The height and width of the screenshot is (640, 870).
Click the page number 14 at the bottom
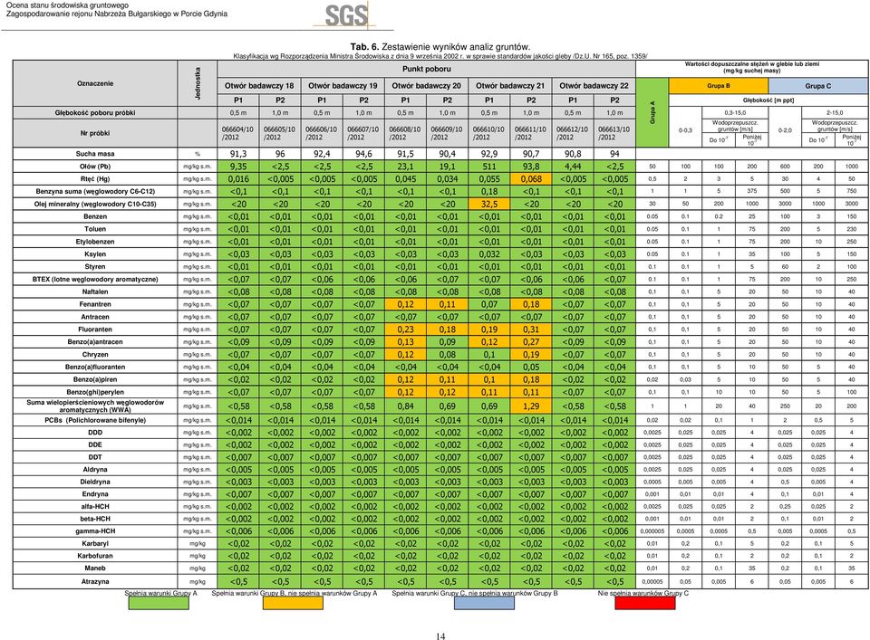(x=440, y=636)
